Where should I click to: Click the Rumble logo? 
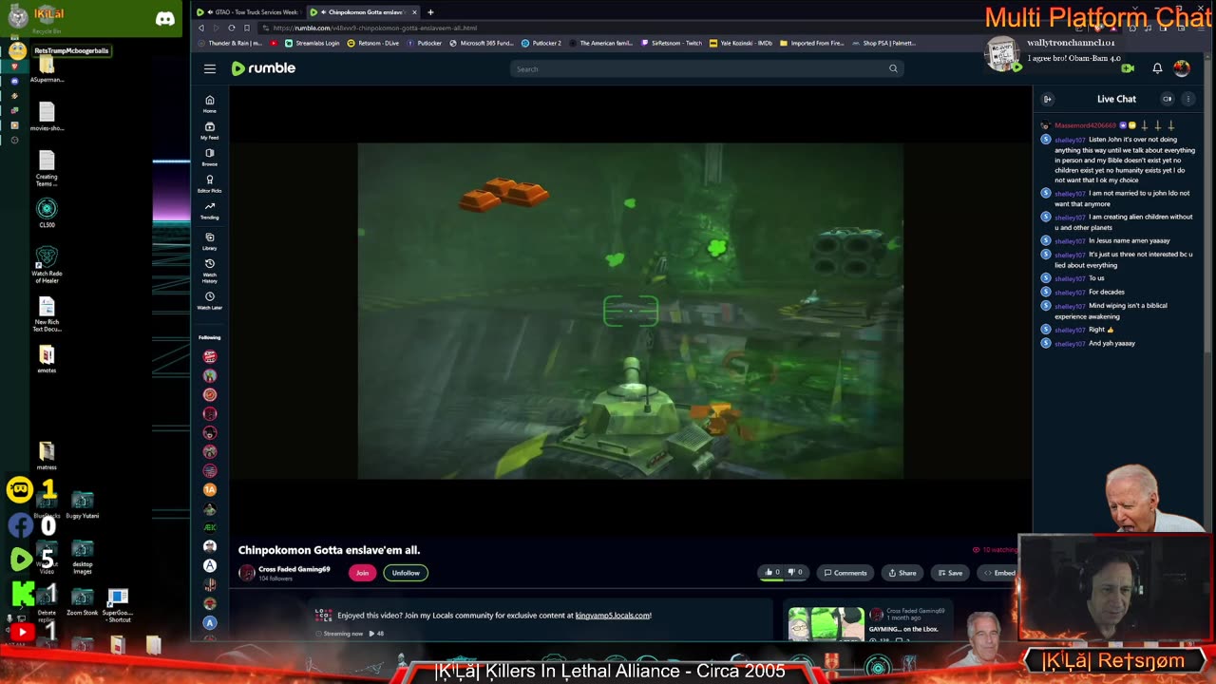pyautogui.click(x=263, y=68)
